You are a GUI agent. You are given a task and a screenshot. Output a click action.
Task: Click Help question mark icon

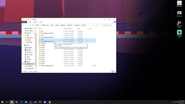coord(115,22)
